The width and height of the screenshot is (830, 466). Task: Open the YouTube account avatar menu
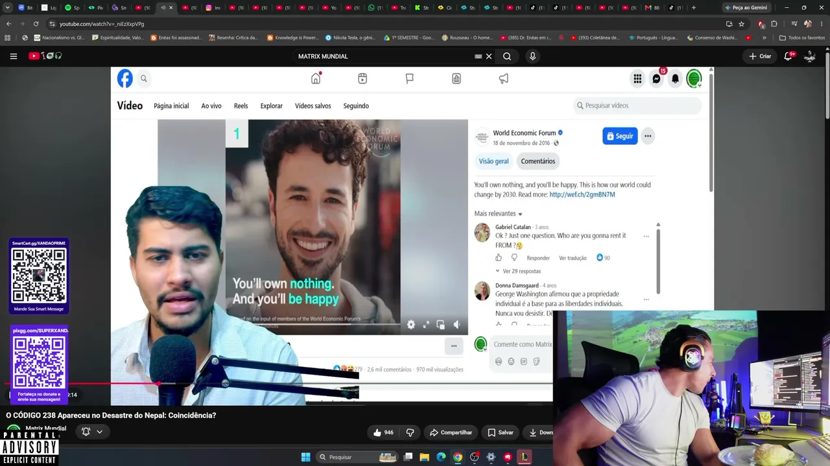pyautogui.click(x=810, y=56)
